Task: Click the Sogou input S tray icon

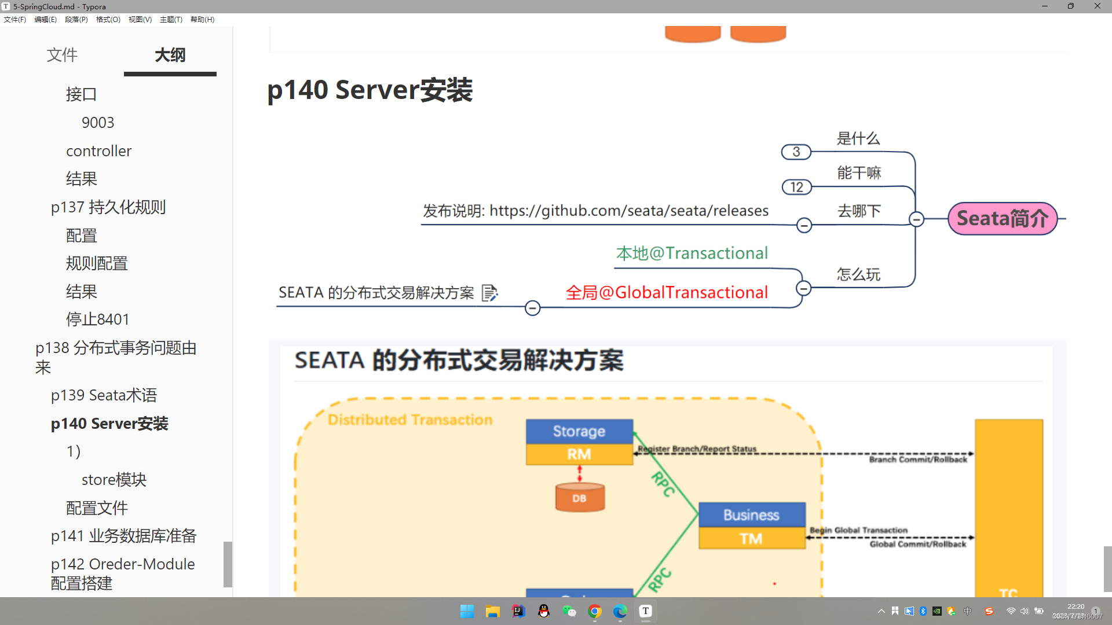Action: pos(989,611)
